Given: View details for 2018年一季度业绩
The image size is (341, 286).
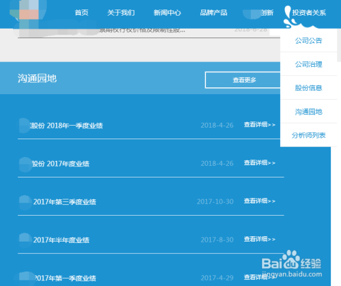Looking at the screenshot, I should point(259,125).
